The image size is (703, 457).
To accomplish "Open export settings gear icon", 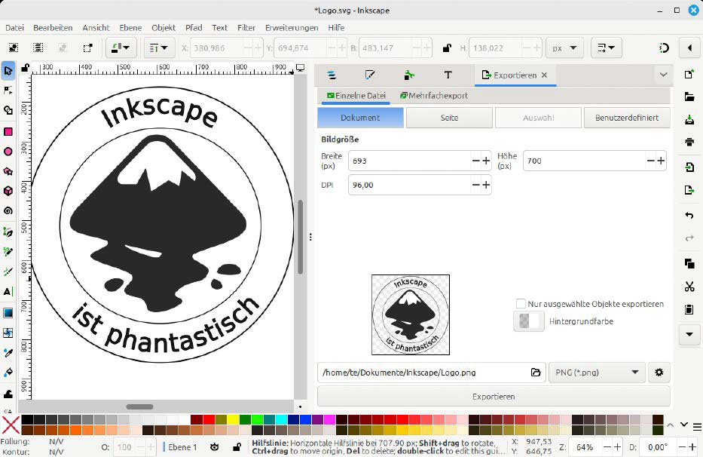I will tap(659, 372).
